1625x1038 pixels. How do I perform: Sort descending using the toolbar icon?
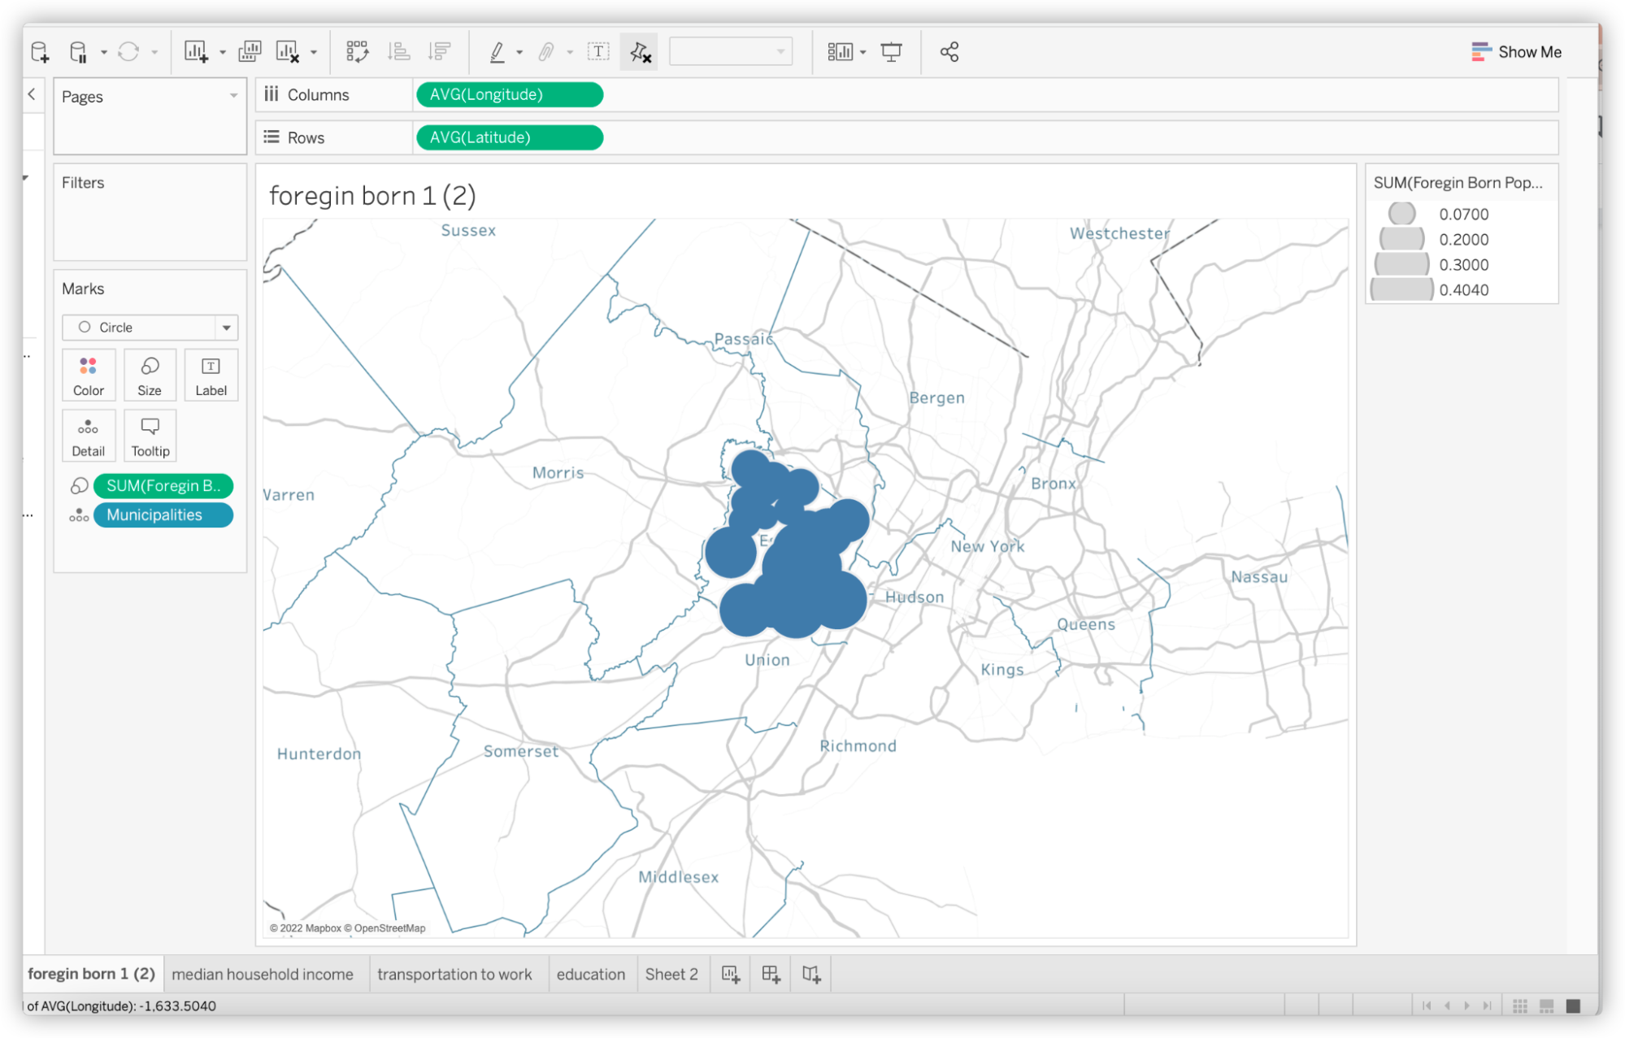(x=439, y=50)
